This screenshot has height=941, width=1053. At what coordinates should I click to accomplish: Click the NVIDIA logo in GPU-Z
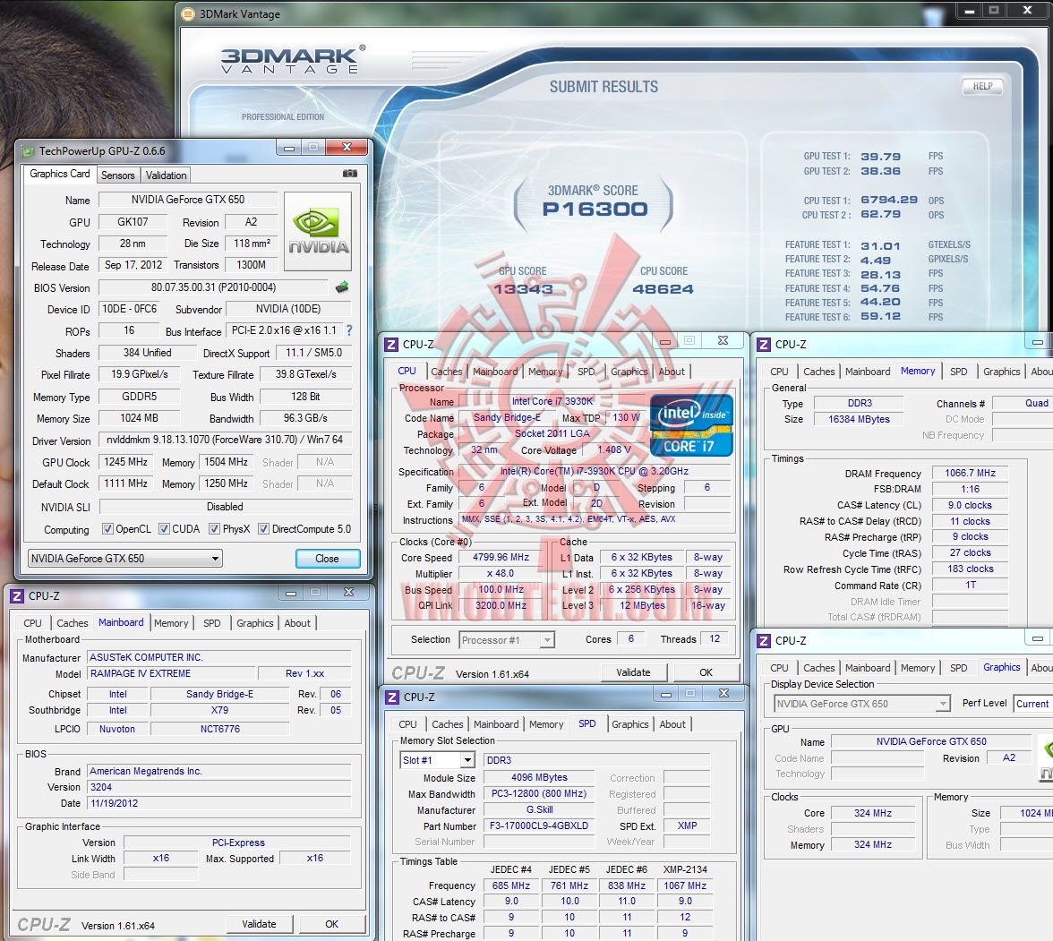click(318, 231)
